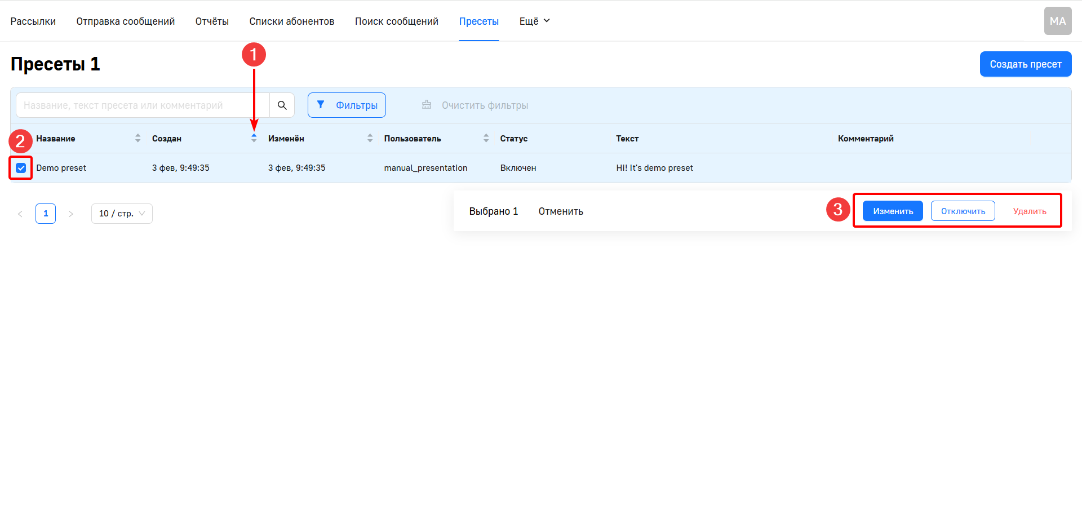Go to next page arrow
Viewport: 1082px width, 514px height.
coord(71,214)
